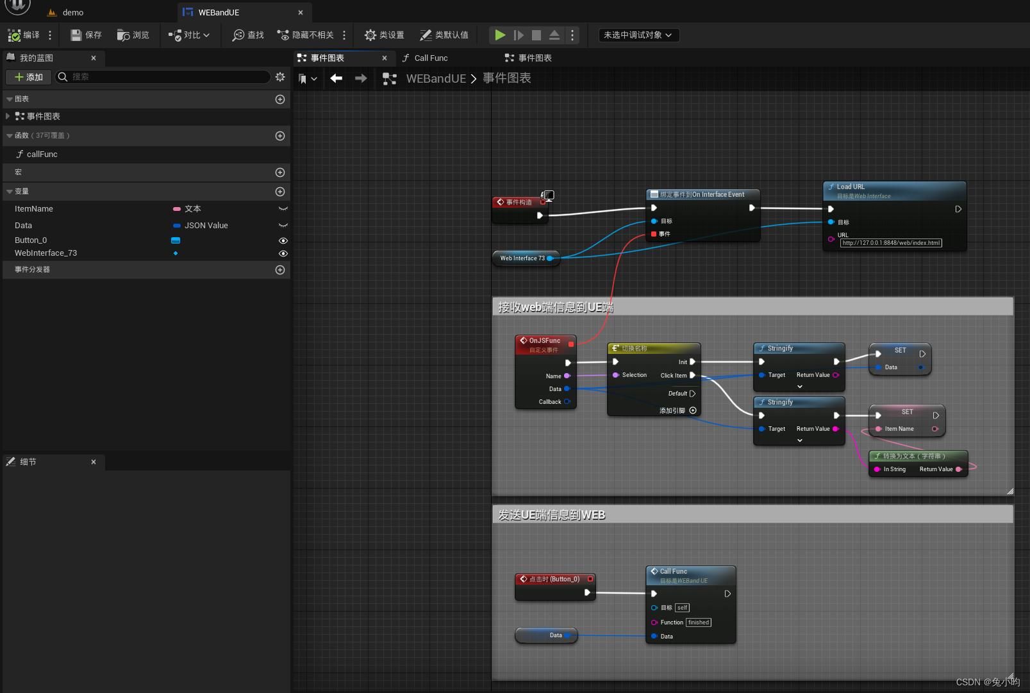The width and height of the screenshot is (1030, 693).
Task: Select the Details (细节) panel tab
Action: (28, 462)
